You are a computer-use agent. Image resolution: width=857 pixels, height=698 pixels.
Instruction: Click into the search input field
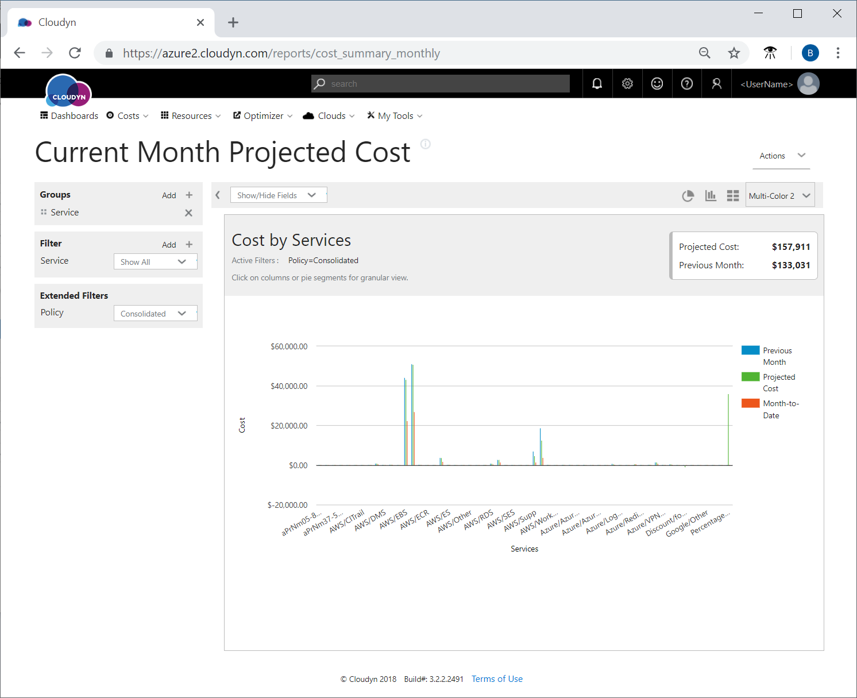(x=441, y=84)
